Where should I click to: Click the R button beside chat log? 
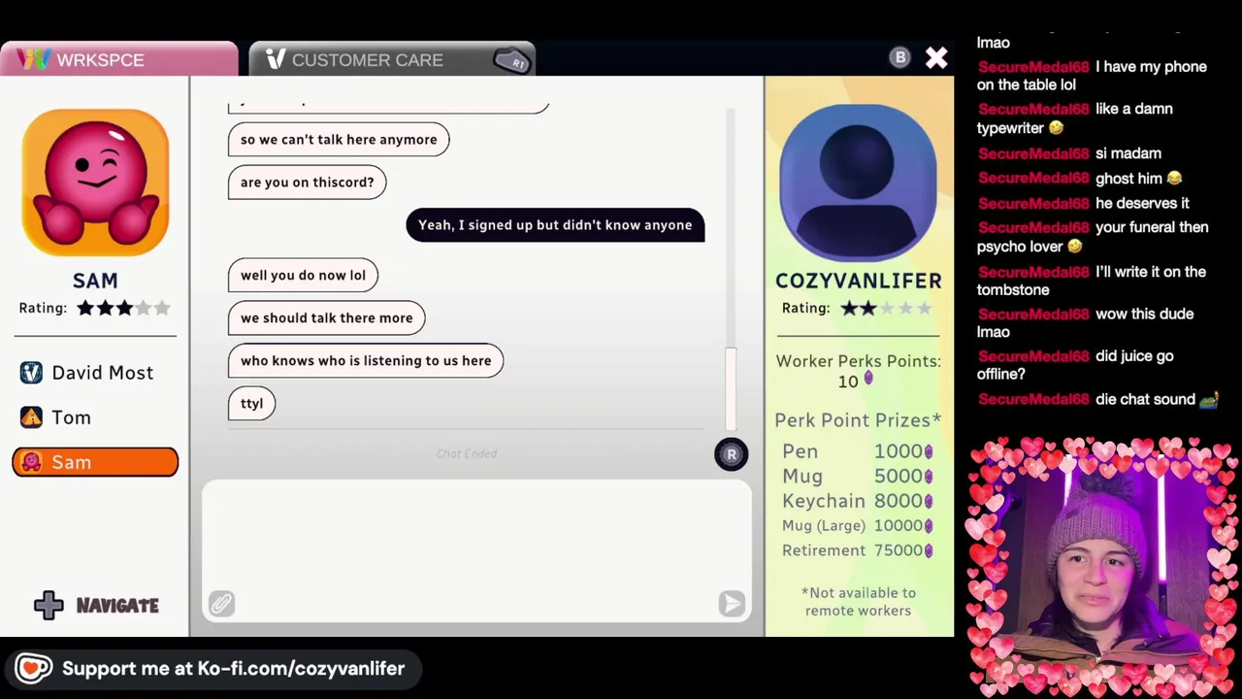tap(732, 454)
